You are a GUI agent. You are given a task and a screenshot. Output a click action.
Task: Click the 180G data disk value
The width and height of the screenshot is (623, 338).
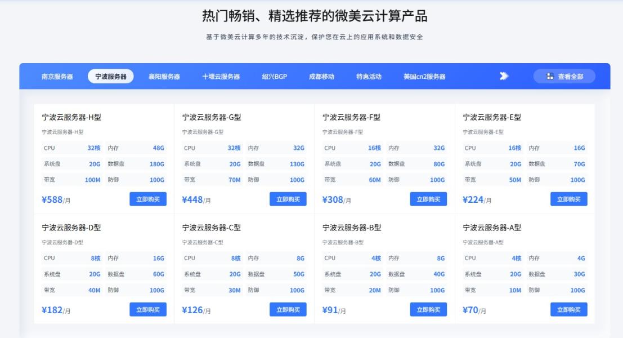tap(157, 164)
